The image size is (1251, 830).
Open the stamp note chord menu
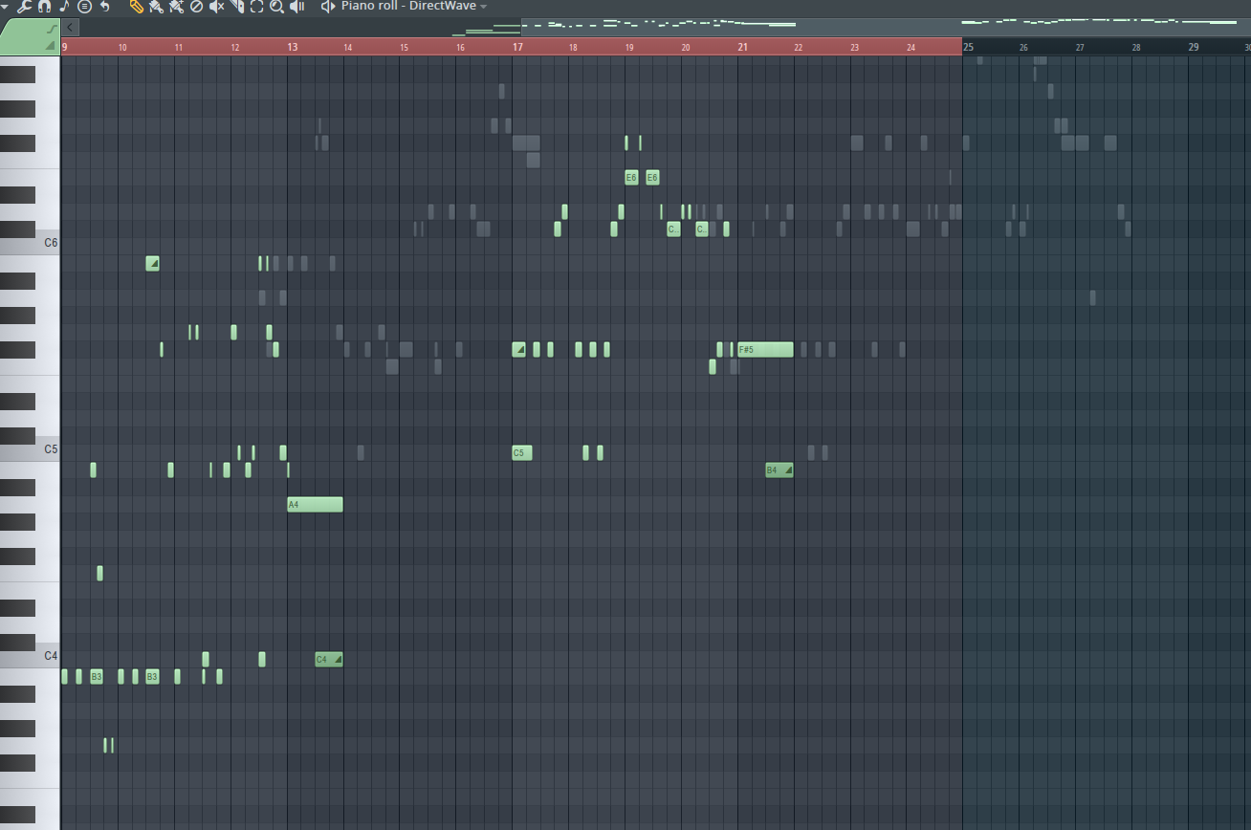coord(64,7)
